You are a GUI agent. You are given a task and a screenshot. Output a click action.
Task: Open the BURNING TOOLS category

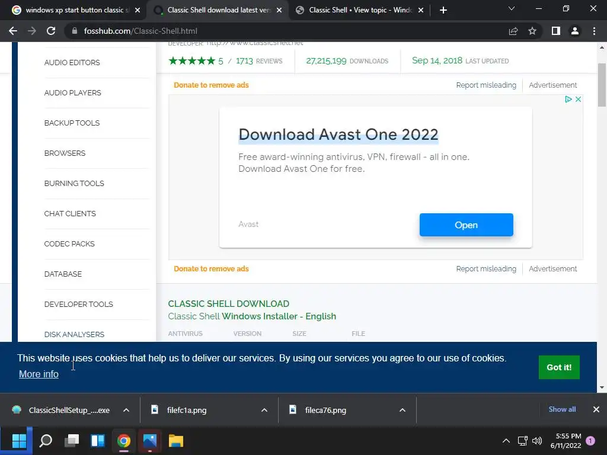[74, 183]
